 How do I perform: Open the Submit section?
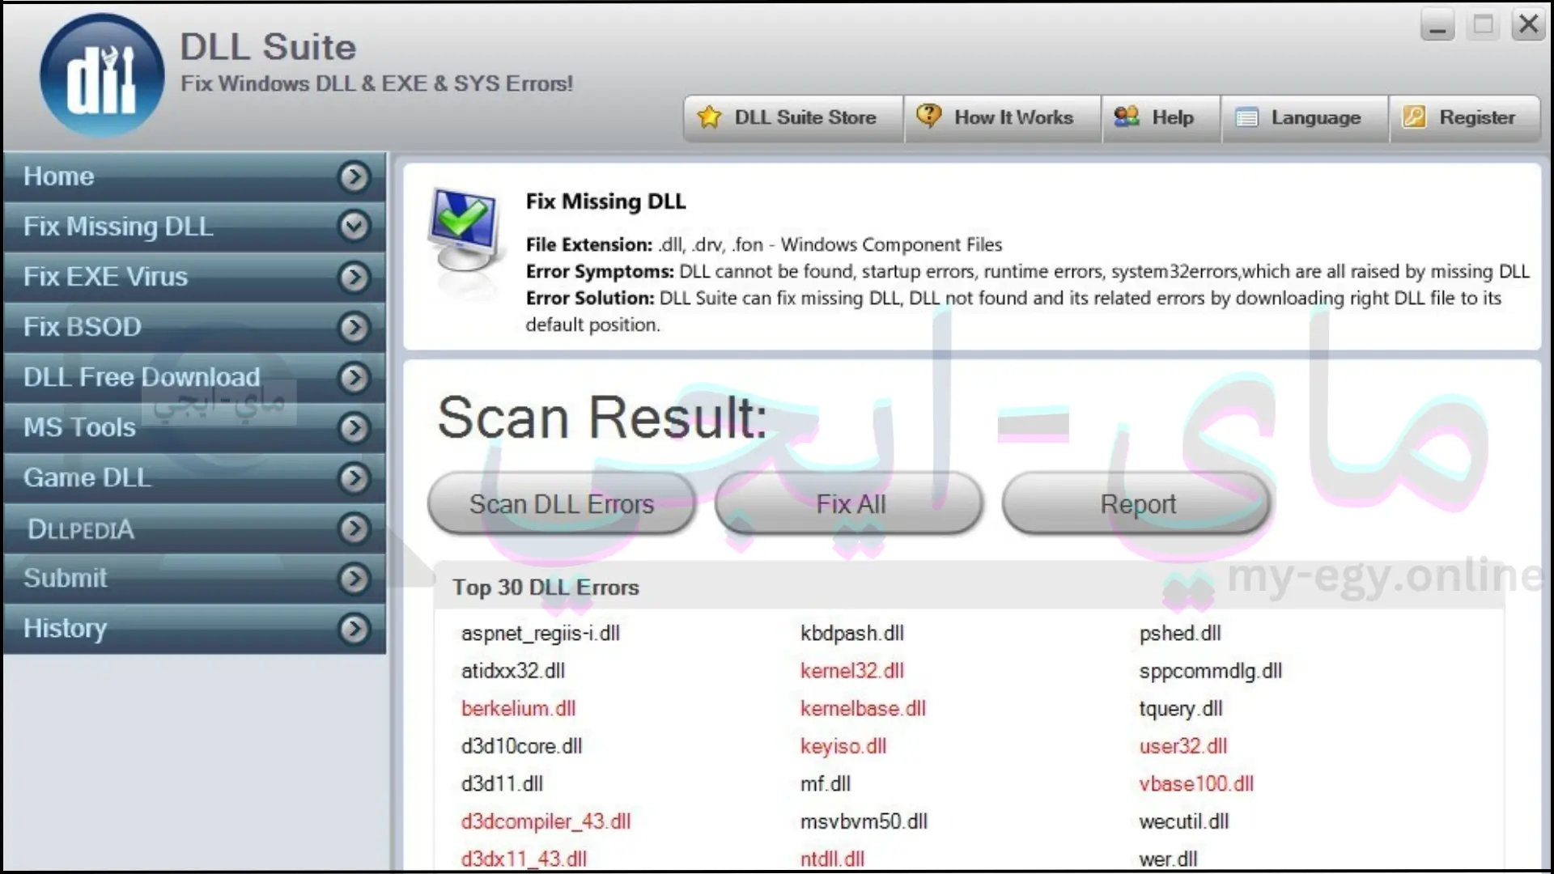click(194, 579)
